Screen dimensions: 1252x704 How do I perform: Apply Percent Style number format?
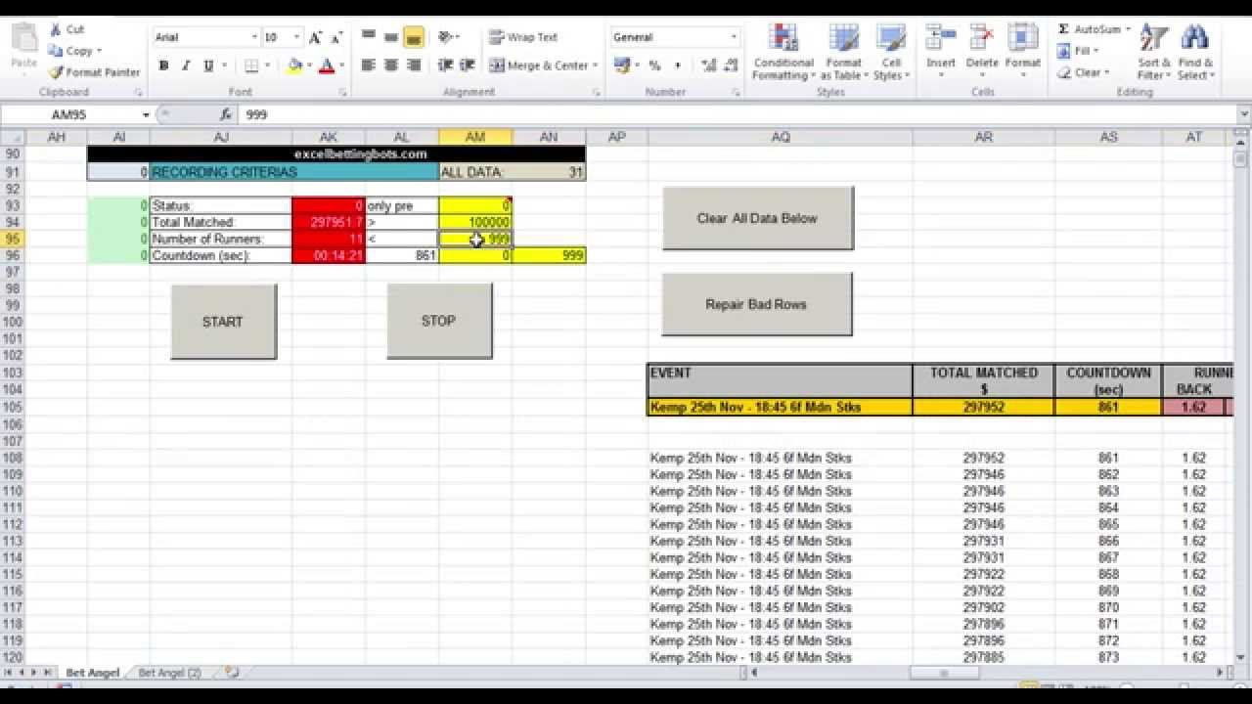(x=654, y=66)
